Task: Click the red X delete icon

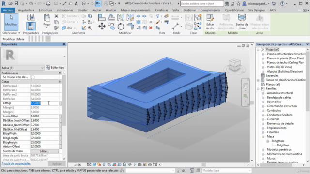Action: point(151,28)
